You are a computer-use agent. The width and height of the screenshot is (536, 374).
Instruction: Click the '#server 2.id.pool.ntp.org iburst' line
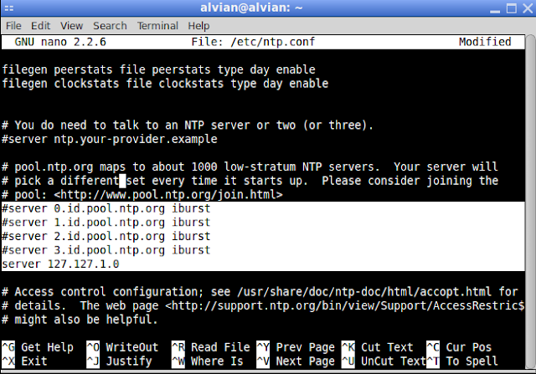[106, 236]
